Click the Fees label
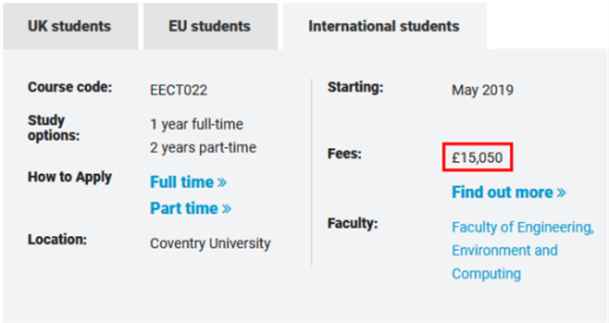This screenshot has height=323, width=609. (x=345, y=153)
